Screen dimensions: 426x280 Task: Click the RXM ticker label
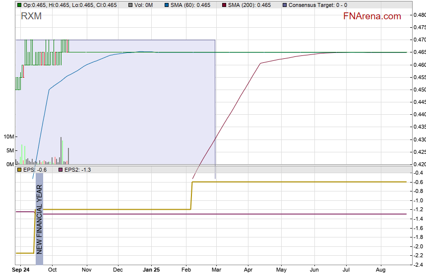[x=31, y=16]
